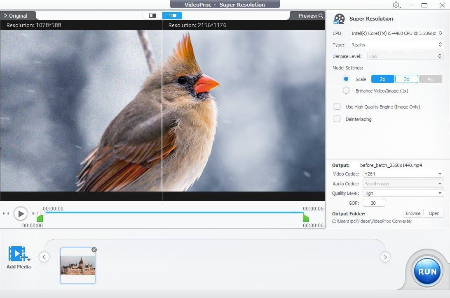Open the Audio Codec dropdown
450x298 pixels.
tap(403, 183)
